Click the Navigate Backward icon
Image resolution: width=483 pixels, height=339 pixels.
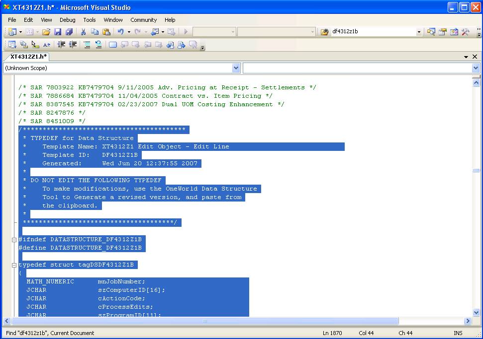155,32
